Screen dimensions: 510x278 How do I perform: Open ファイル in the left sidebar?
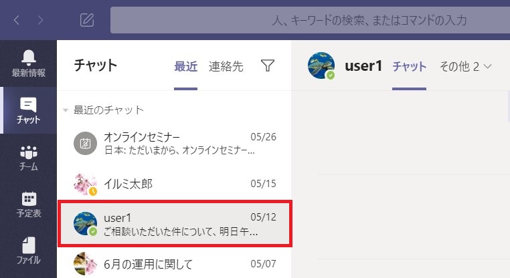tap(29, 251)
